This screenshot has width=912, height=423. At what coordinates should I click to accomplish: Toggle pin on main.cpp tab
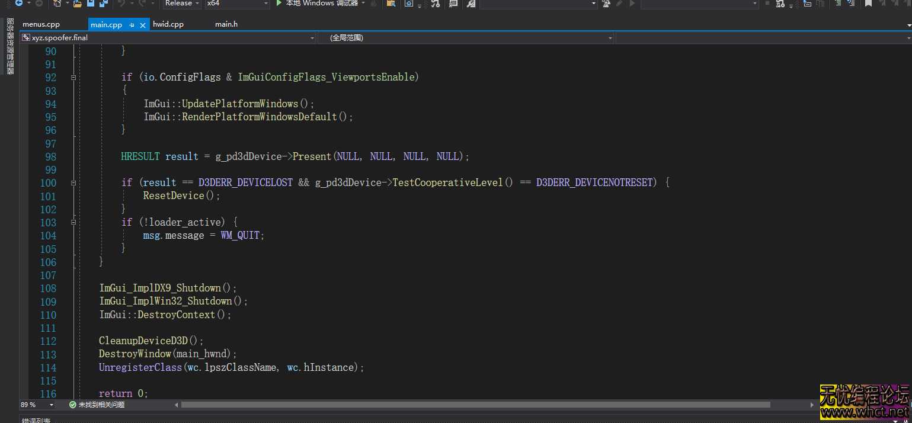[x=132, y=25]
